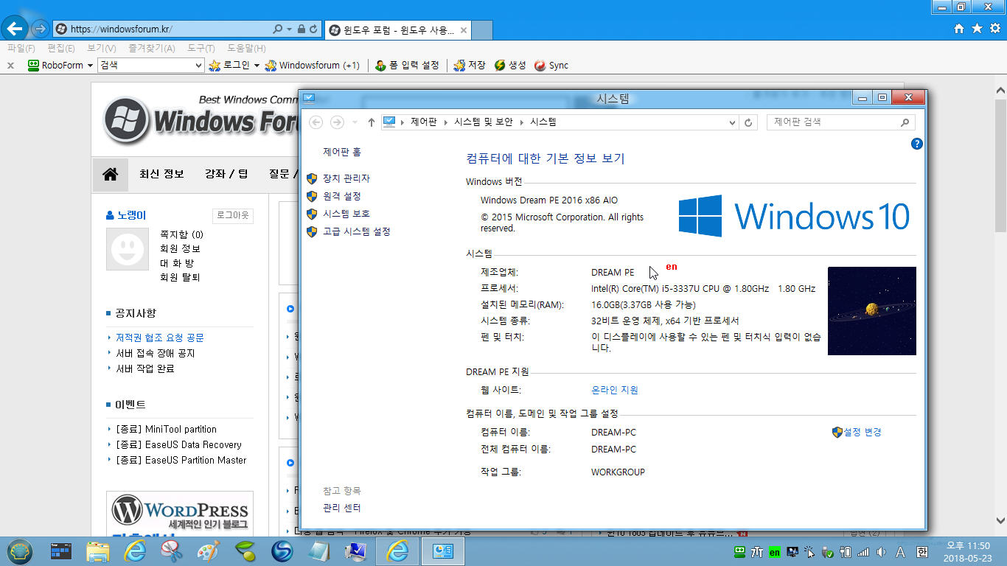Open the Notepad icon on taskbar
This screenshot has height=566, width=1007.
click(318, 551)
